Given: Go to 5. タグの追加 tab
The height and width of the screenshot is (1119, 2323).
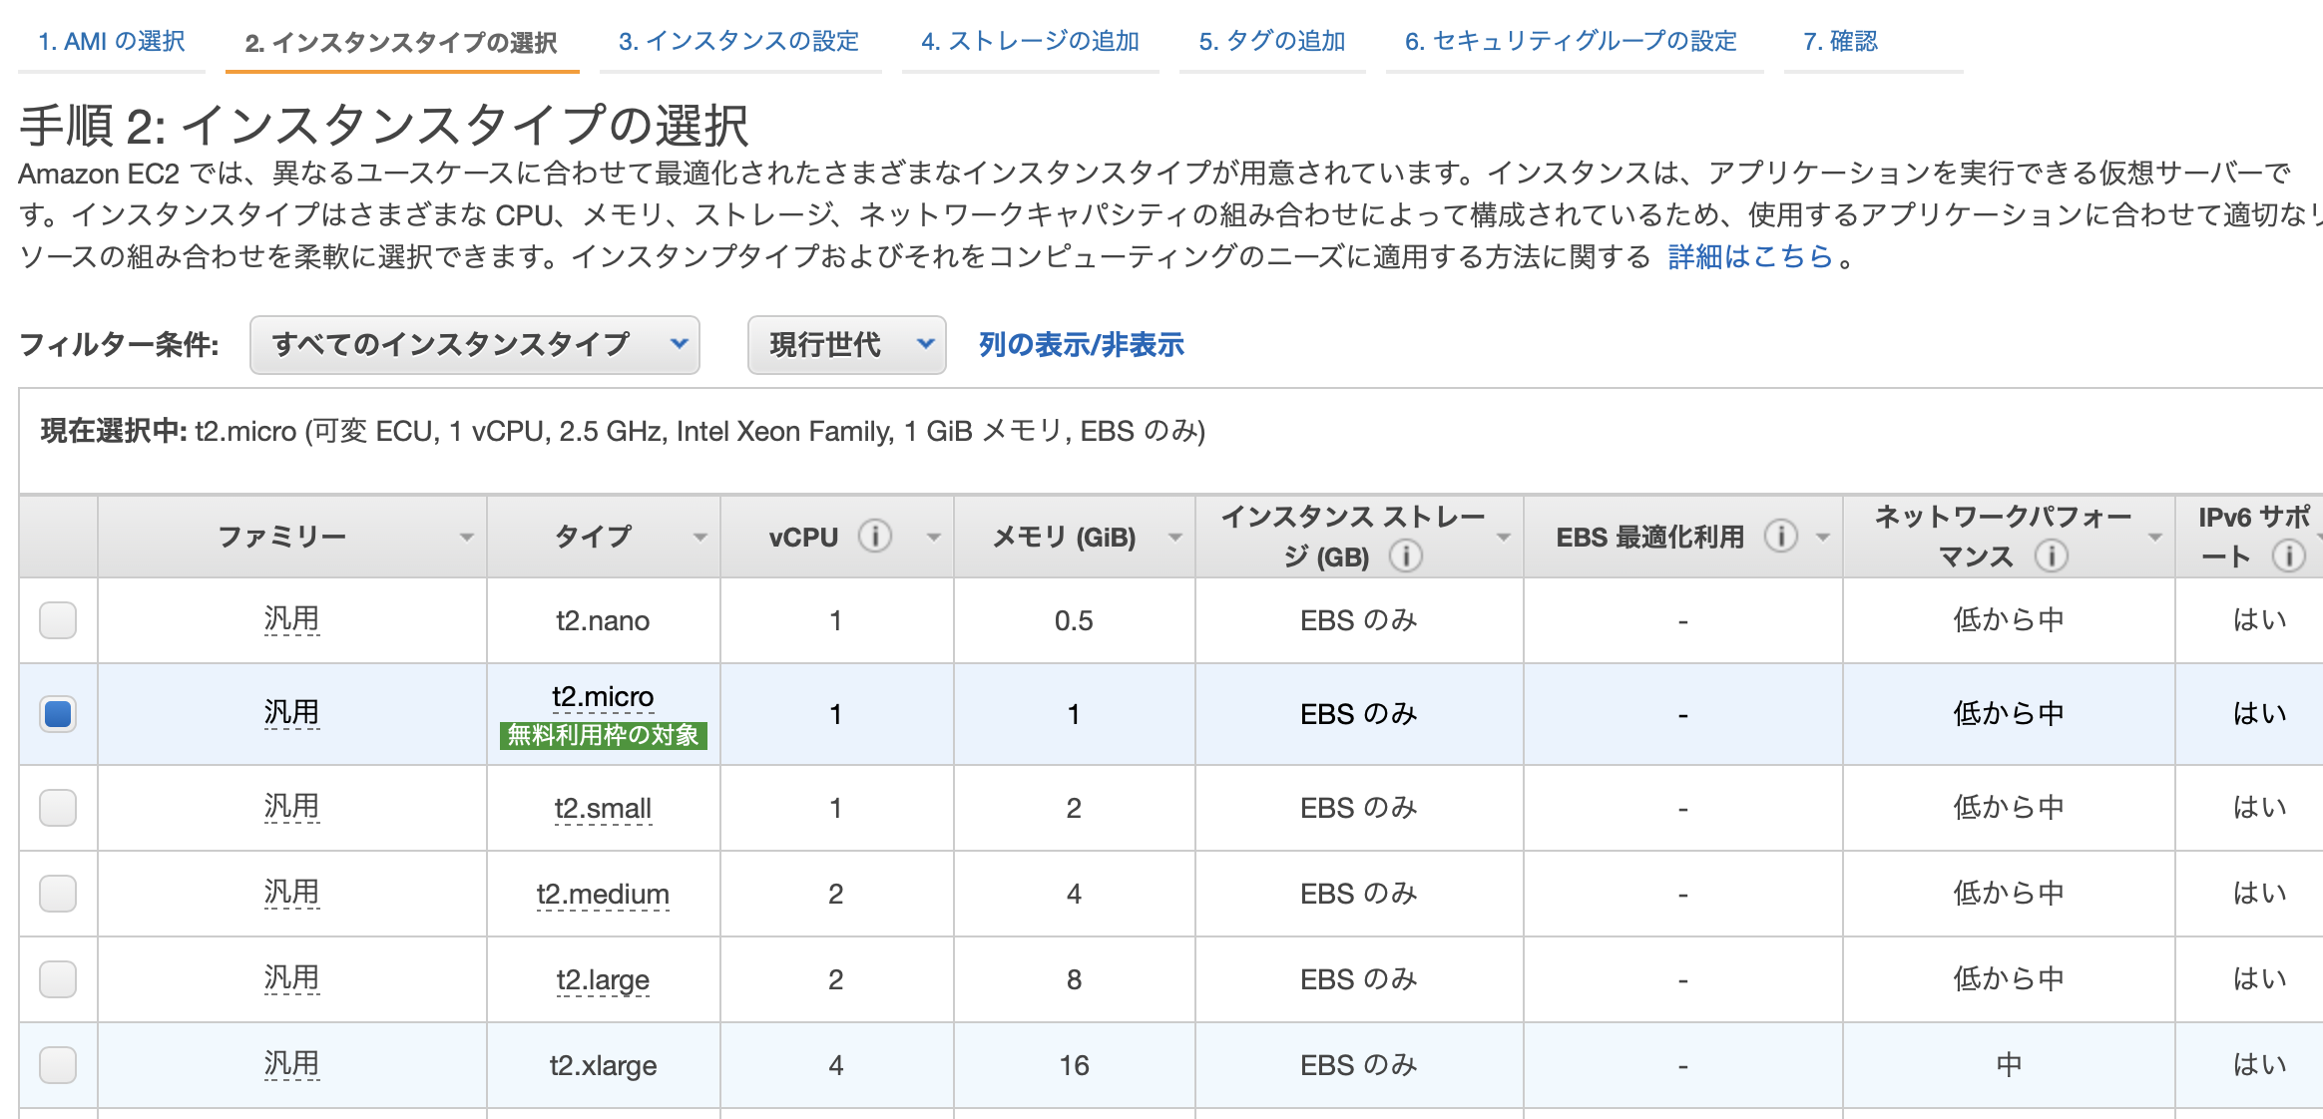Looking at the screenshot, I should pyautogui.click(x=1272, y=42).
